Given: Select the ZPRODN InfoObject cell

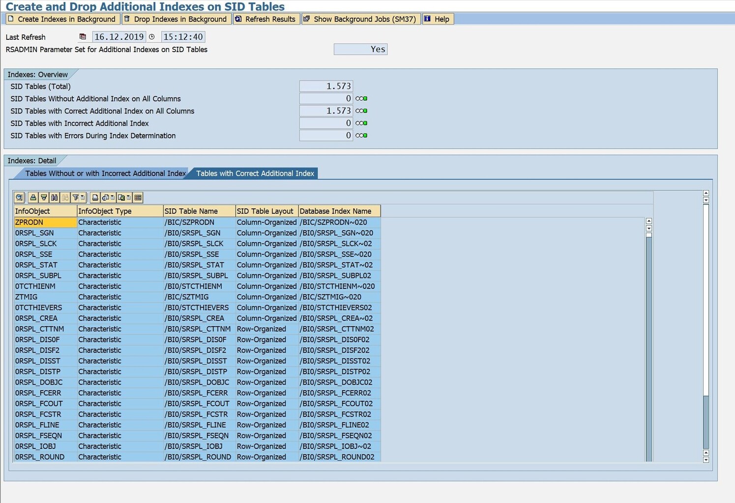Looking at the screenshot, I should click(45, 223).
